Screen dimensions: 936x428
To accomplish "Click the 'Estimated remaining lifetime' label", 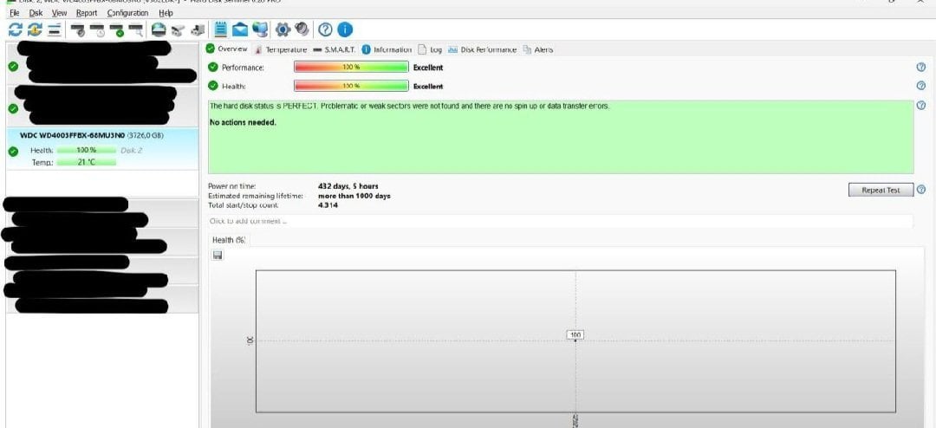I will [256, 196].
